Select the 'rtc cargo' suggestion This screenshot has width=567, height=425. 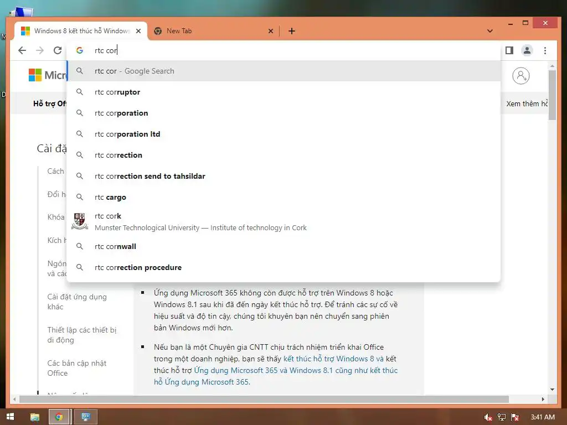[284, 197]
